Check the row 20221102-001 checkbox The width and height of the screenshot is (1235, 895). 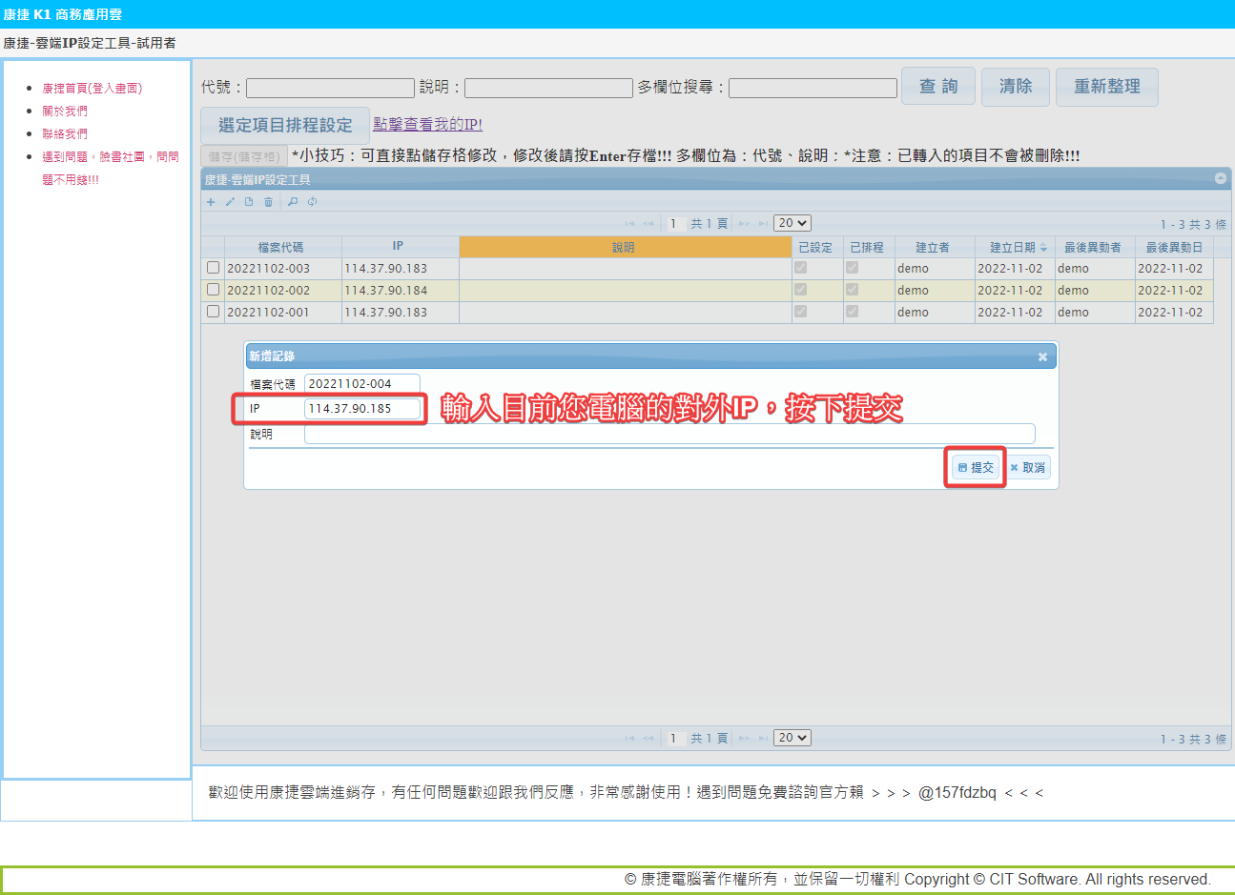[x=213, y=312]
